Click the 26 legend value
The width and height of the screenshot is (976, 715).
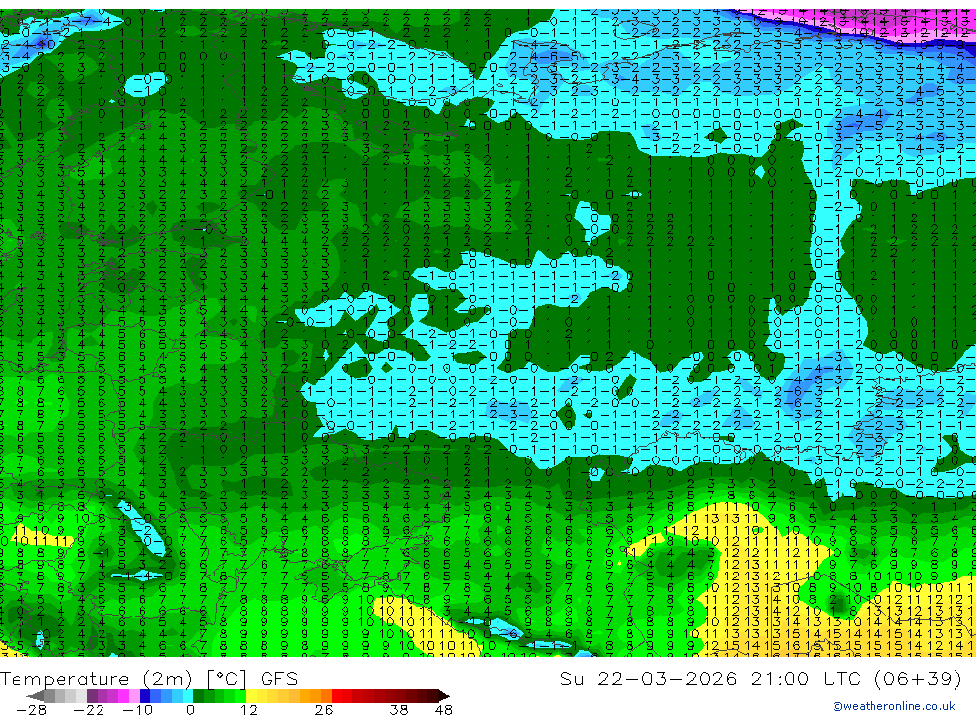click(x=323, y=709)
